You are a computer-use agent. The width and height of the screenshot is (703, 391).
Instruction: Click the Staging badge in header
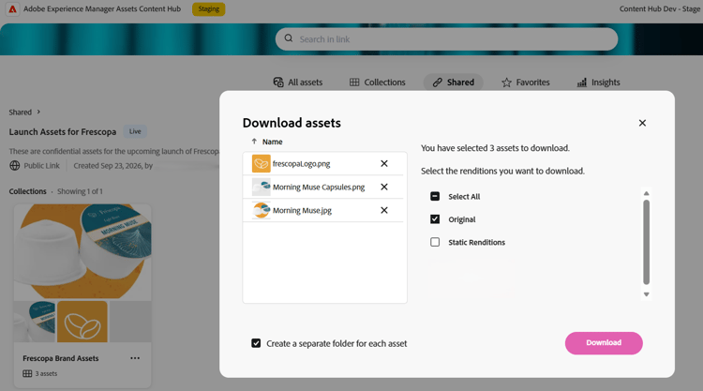coord(209,9)
